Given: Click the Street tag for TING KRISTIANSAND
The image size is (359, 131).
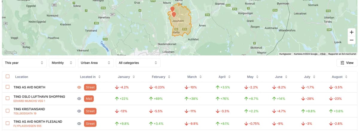Looking at the screenshot, I should click(90, 111).
